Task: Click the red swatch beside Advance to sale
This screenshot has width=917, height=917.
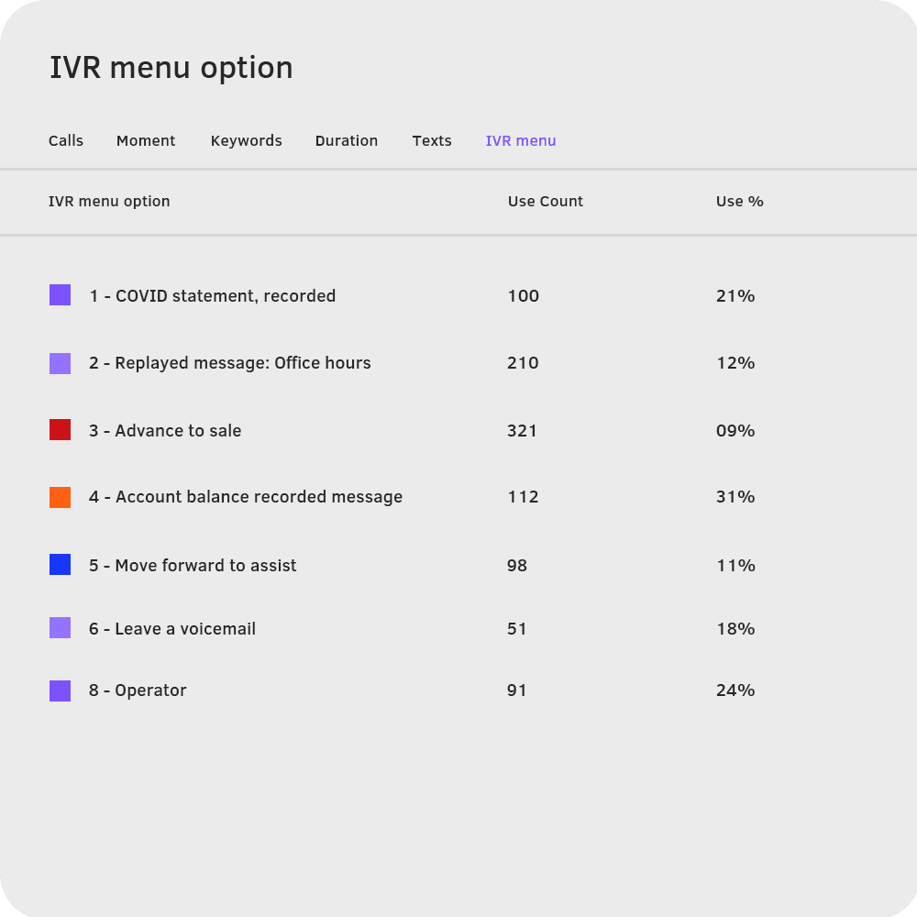Action: click(60, 430)
